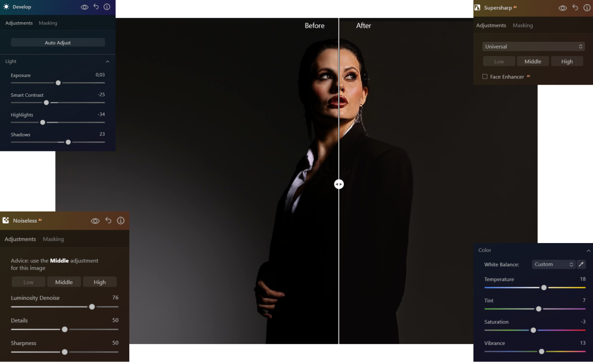Select Adjustments tab in Noiseless panel

[20, 239]
